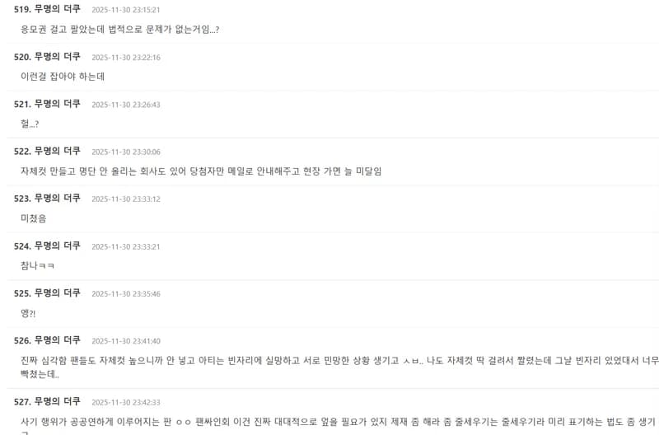659x435 pixels.
Task: Click the author name of comment 527
Action: (57, 401)
